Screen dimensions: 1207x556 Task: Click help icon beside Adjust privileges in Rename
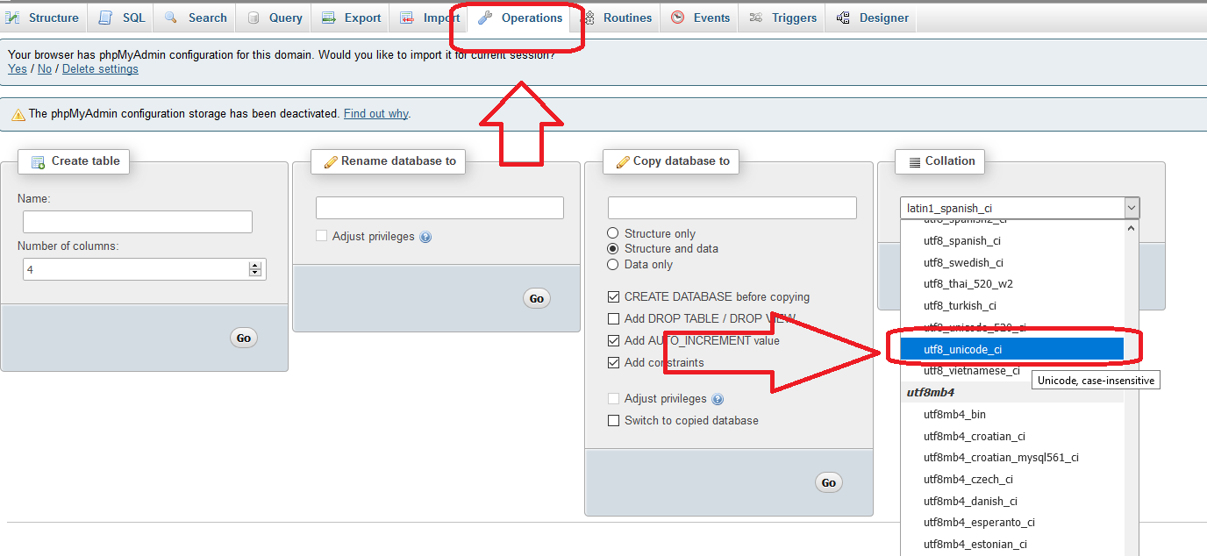click(425, 237)
